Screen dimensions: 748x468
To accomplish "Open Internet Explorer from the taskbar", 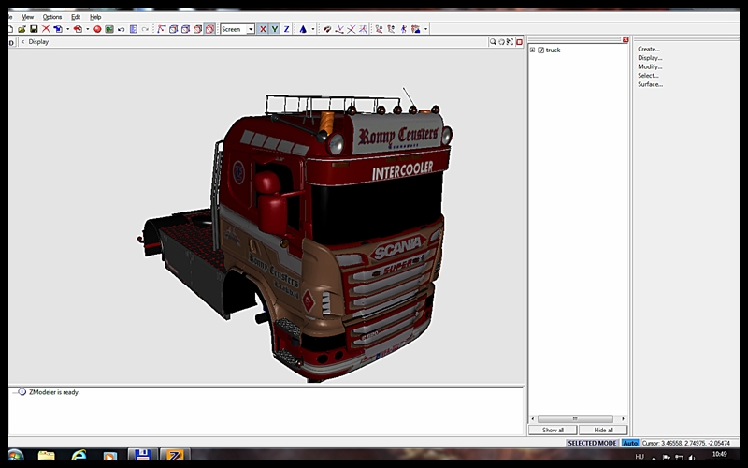I will click(x=79, y=455).
